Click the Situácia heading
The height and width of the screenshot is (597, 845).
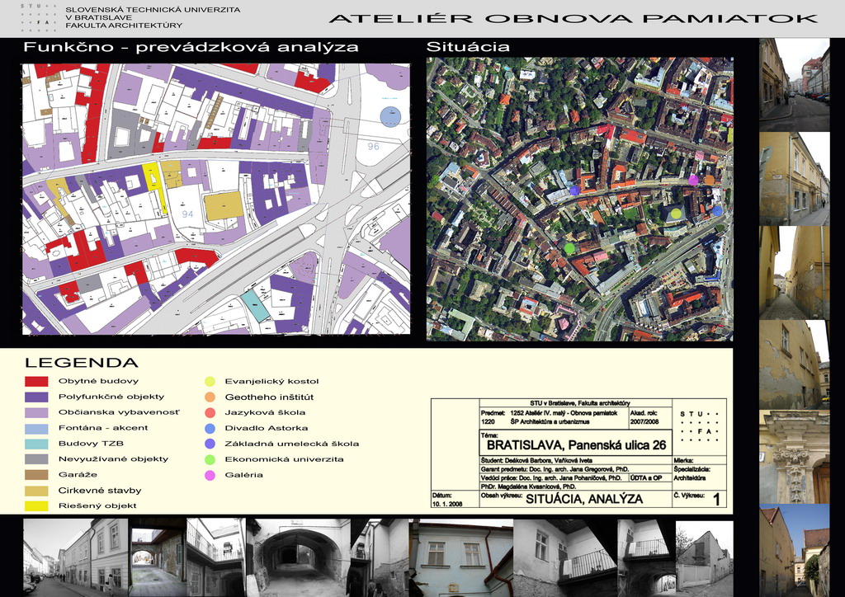468,47
